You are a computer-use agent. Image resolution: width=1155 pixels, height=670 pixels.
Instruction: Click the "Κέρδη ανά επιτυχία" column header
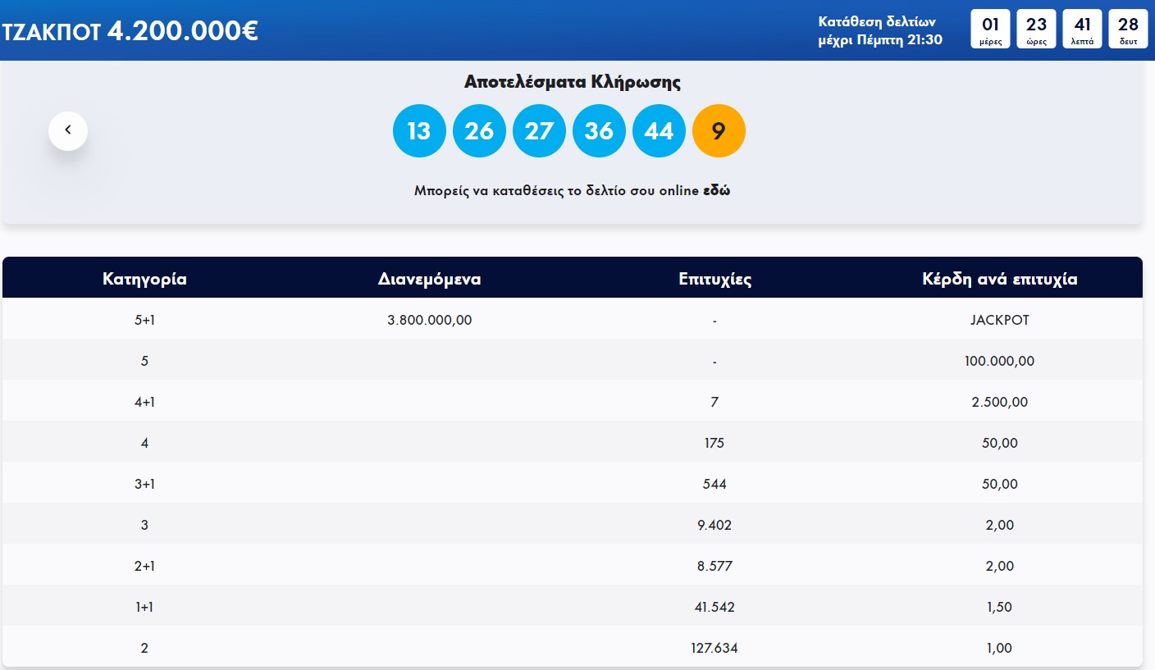999,279
